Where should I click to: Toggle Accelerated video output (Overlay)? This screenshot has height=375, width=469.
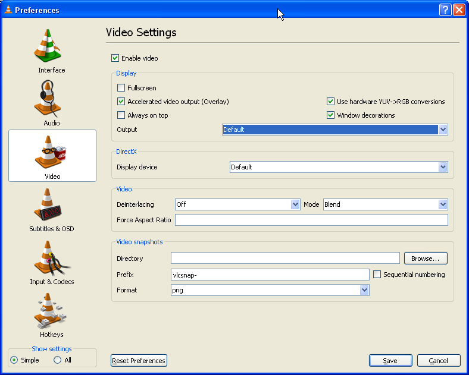click(x=121, y=102)
